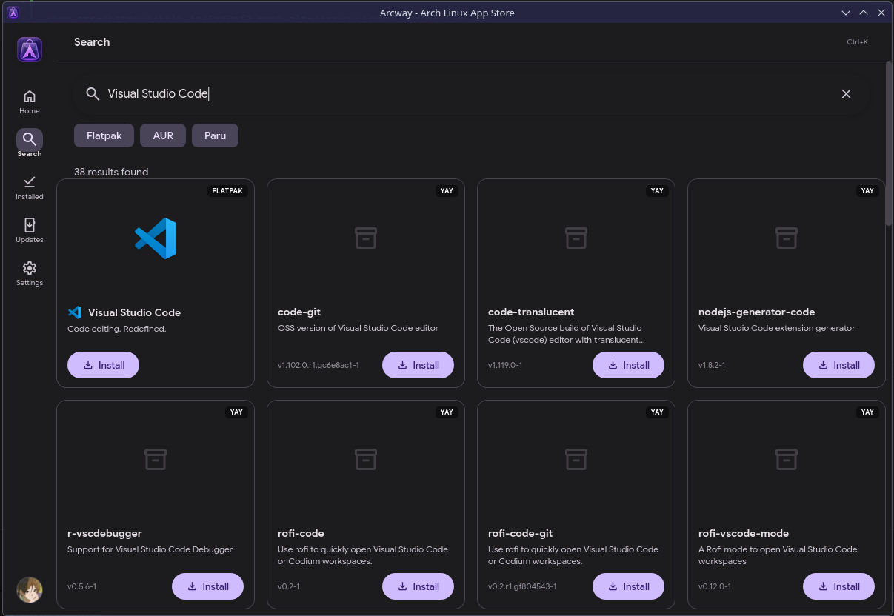Install the code-translucent package

[x=628, y=365]
